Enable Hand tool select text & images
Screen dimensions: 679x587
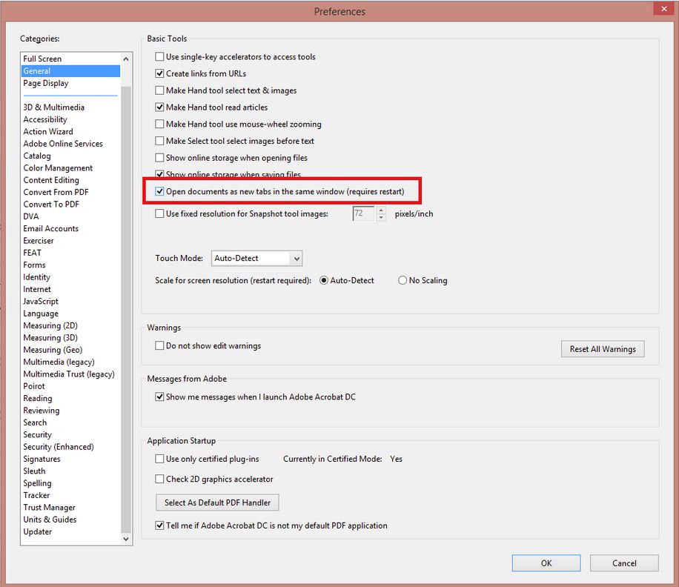tap(159, 90)
